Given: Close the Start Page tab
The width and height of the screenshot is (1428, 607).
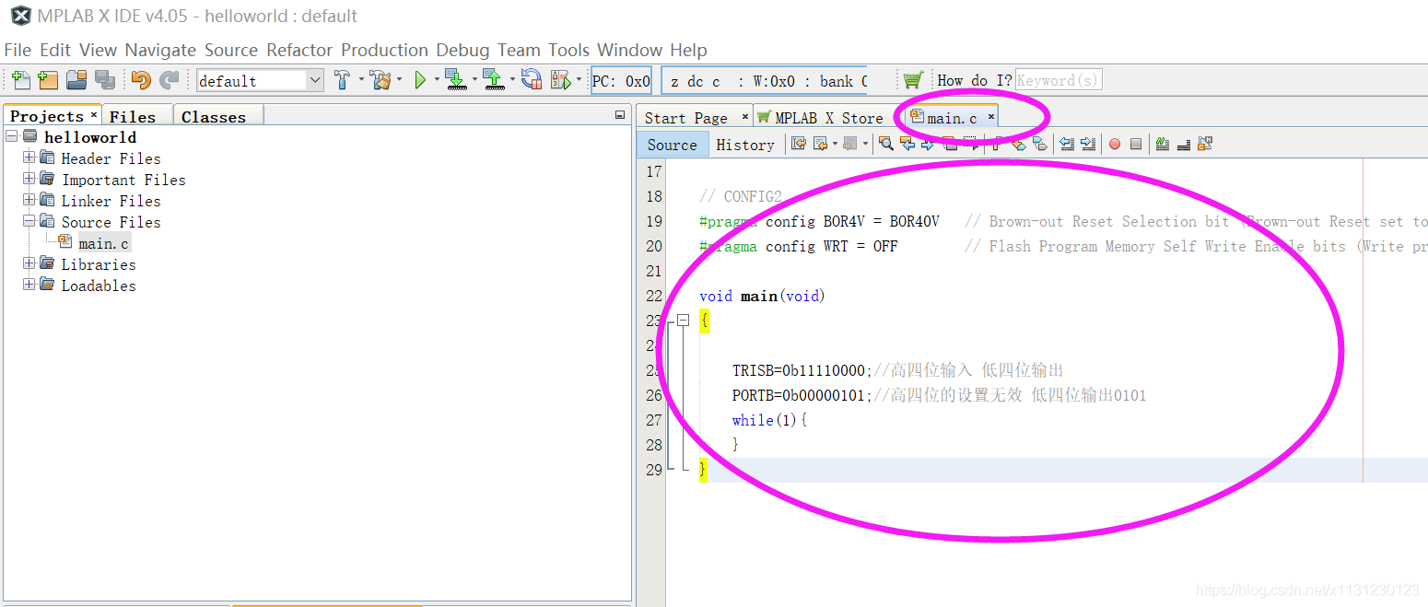Looking at the screenshot, I should pyautogui.click(x=745, y=117).
